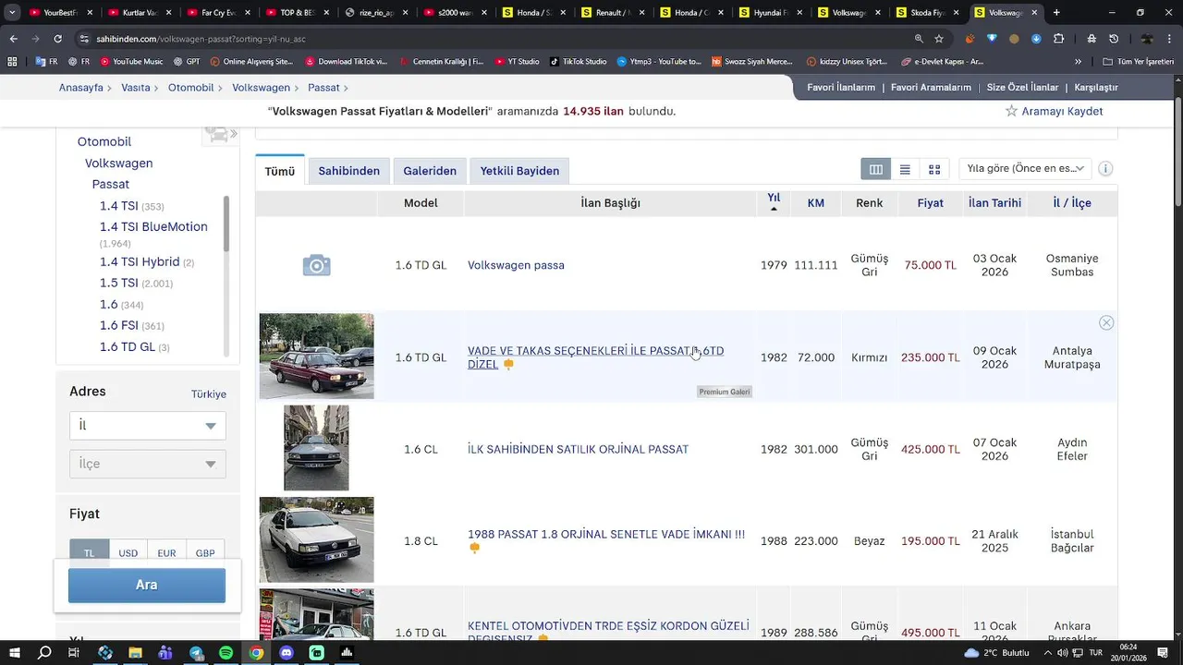Switch to gallery grid view icon

[934, 169]
